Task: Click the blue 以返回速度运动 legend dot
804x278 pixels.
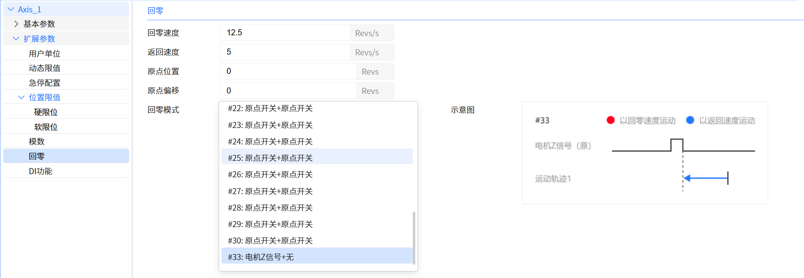Action: (690, 120)
